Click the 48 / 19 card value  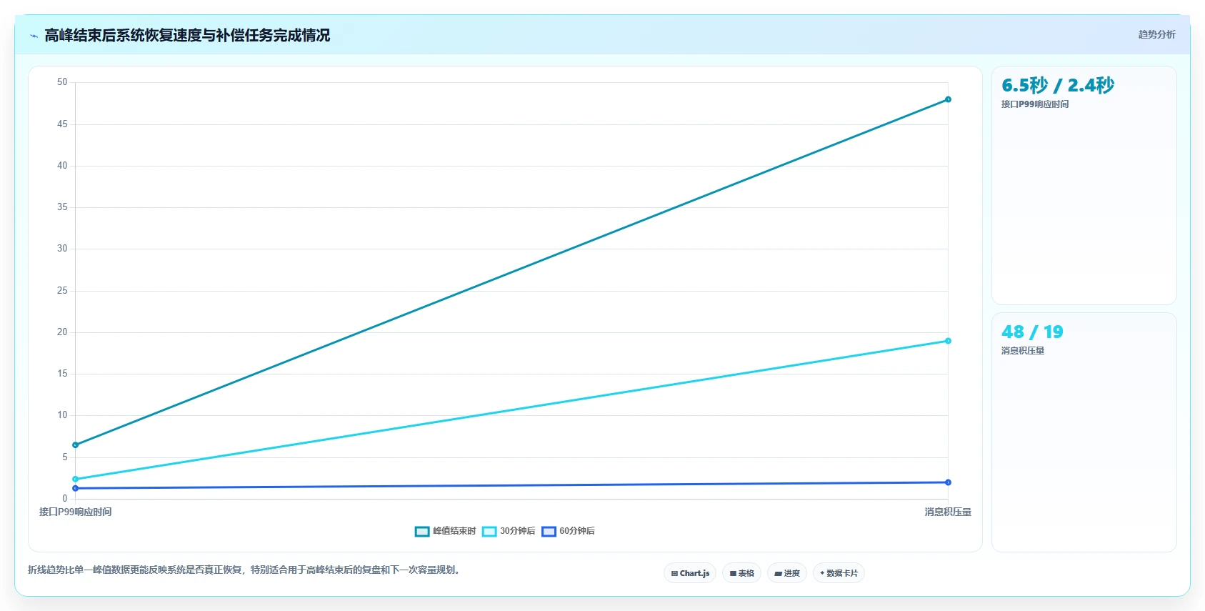point(1032,332)
